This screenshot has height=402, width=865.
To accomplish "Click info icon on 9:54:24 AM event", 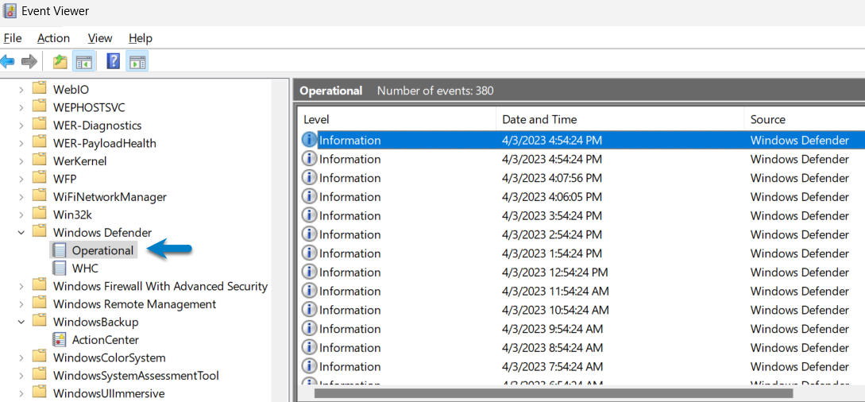I will [x=310, y=329].
